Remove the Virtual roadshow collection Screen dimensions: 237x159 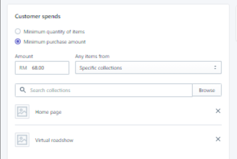(x=218, y=139)
